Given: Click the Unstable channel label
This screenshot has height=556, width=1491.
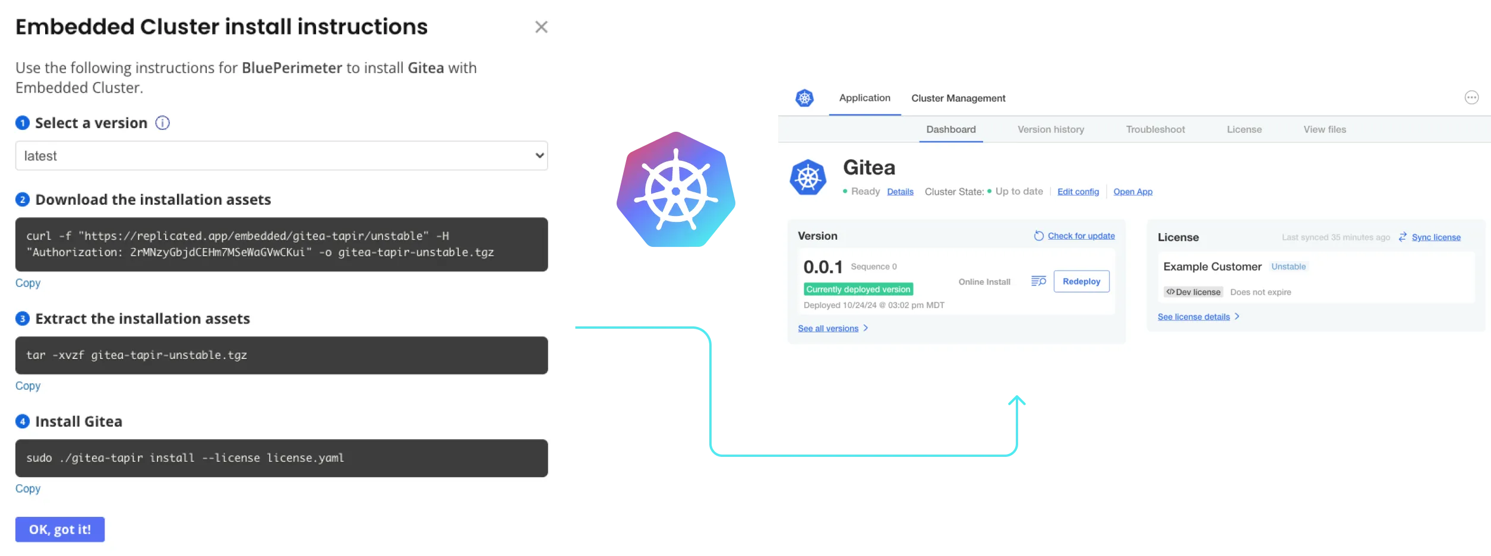Looking at the screenshot, I should (x=1288, y=266).
